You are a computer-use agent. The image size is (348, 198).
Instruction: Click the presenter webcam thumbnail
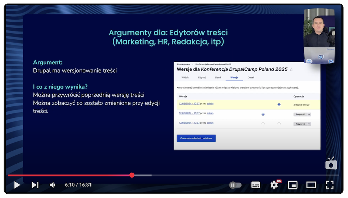(319, 36)
